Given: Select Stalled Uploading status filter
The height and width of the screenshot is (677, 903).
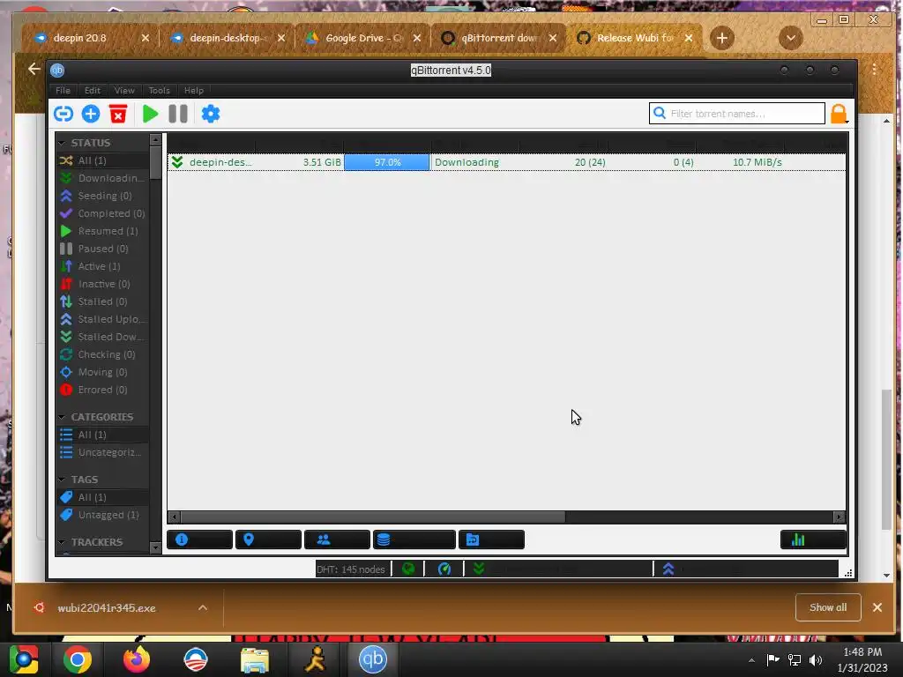Looking at the screenshot, I should [x=102, y=319].
